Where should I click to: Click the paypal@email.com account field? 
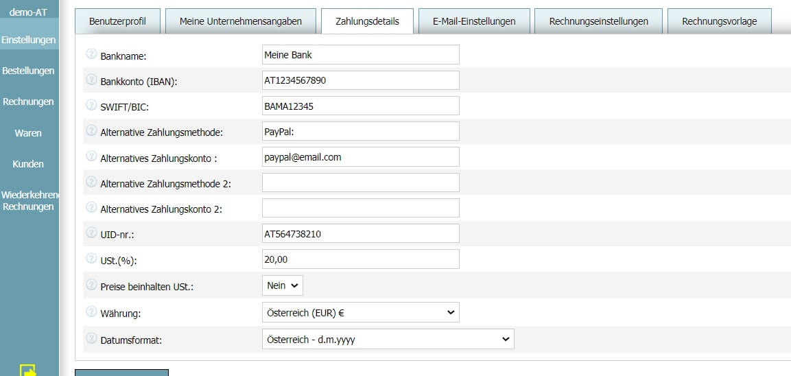tap(361, 157)
